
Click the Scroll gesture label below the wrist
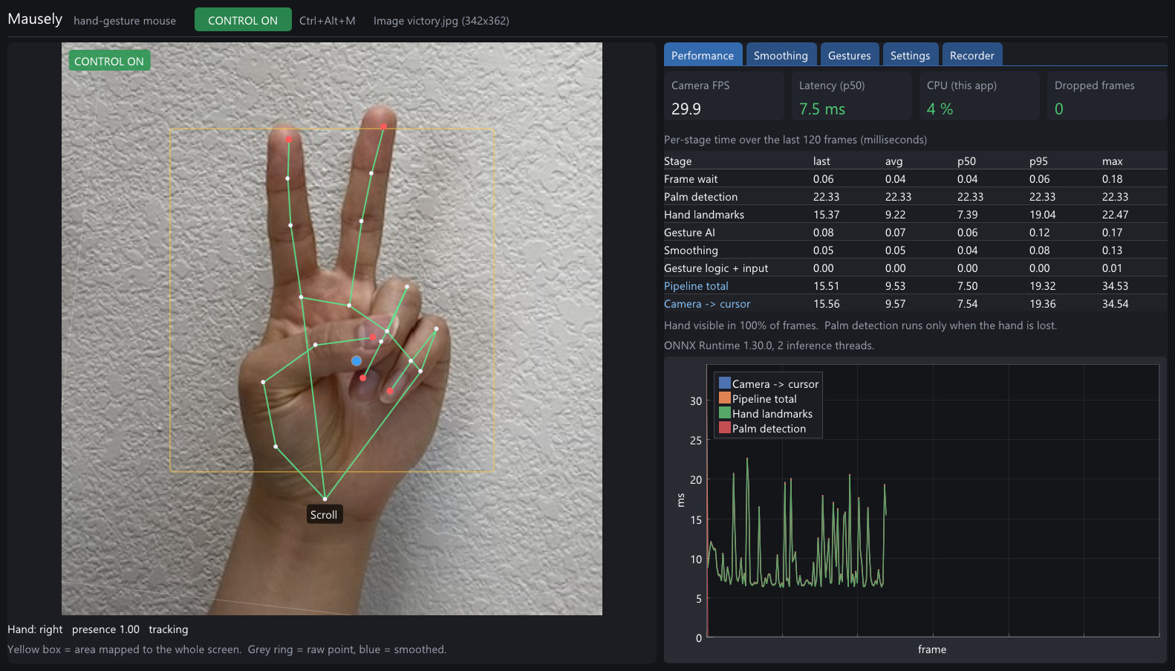324,514
